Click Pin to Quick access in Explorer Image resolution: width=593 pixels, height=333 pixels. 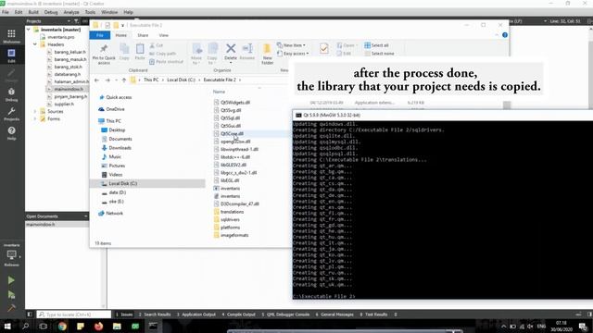[x=104, y=54]
